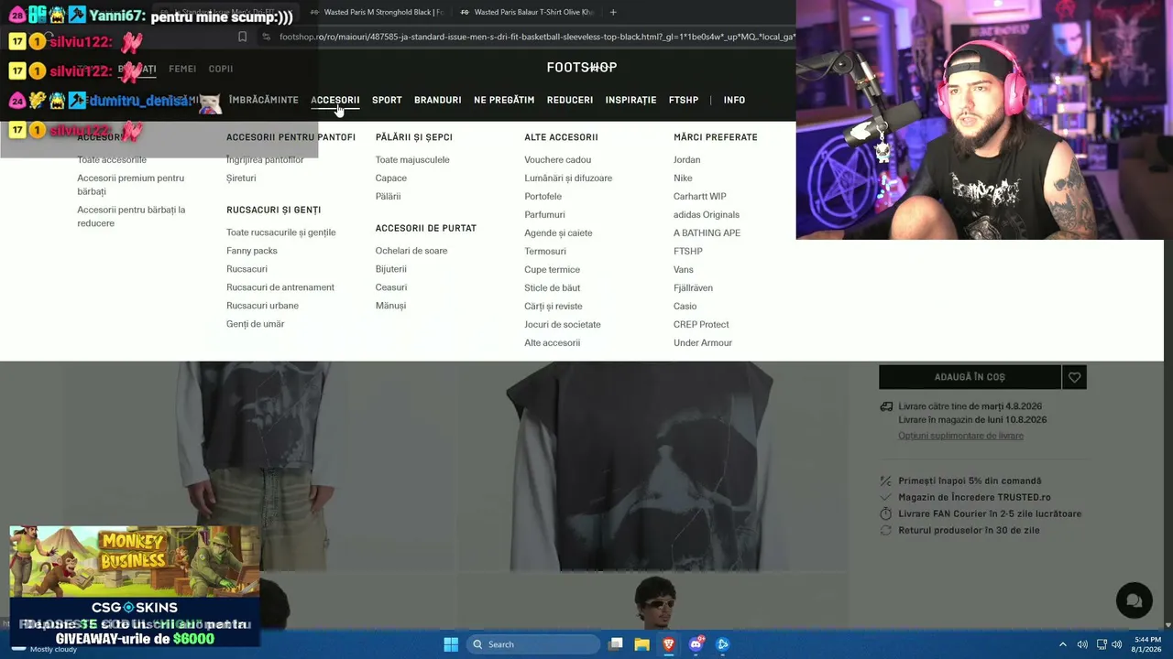Add product to wishlist with heart icon
1173x659 pixels.
[1074, 377]
